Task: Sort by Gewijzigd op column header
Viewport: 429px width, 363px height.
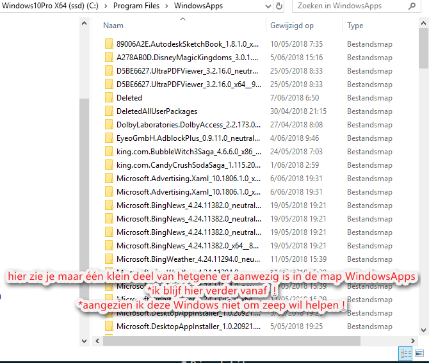Action: click(x=292, y=26)
